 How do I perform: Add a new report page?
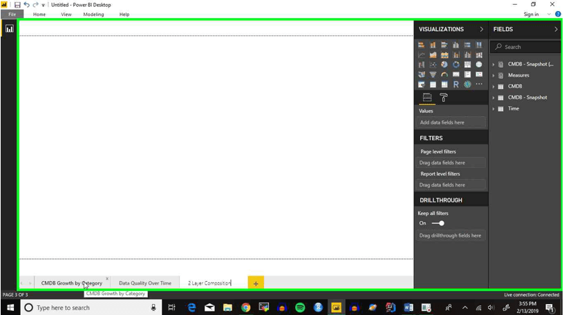tap(256, 283)
